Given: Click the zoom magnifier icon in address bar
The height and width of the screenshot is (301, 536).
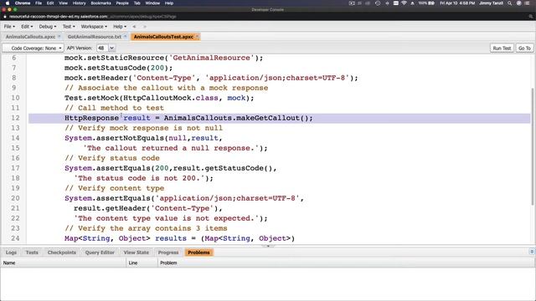Looking at the screenshot, I should 531,17.
